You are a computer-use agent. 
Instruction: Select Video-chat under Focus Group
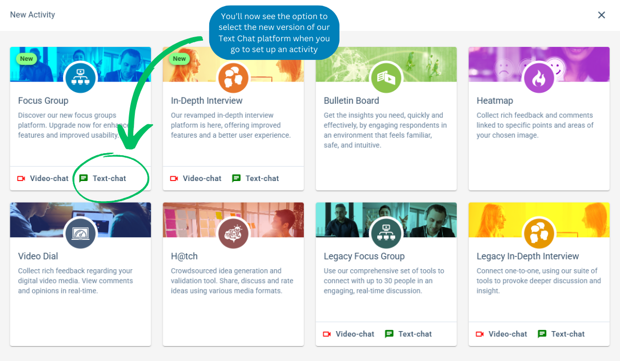tap(43, 178)
